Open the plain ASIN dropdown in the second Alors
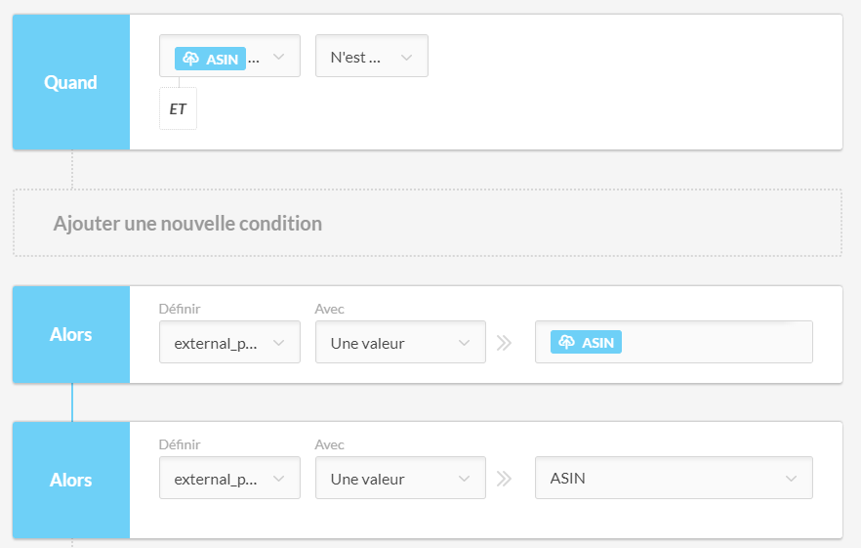The height and width of the screenshot is (548, 861). (x=674, y=479)
